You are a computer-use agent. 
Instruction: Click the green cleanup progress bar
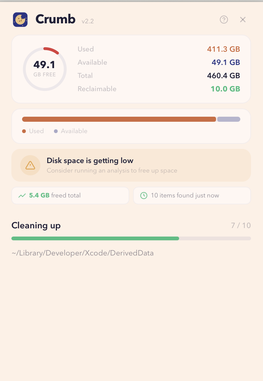[x=95, y=238]
